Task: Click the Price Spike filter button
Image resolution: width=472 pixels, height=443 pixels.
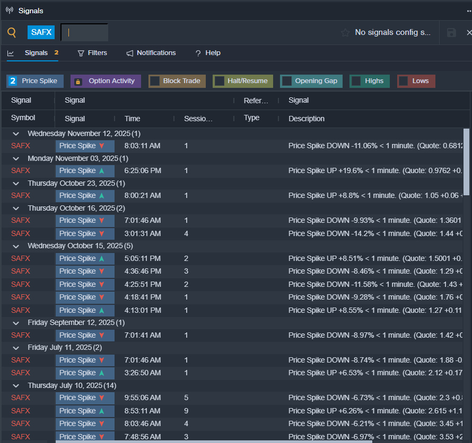Action: (35, 81)
